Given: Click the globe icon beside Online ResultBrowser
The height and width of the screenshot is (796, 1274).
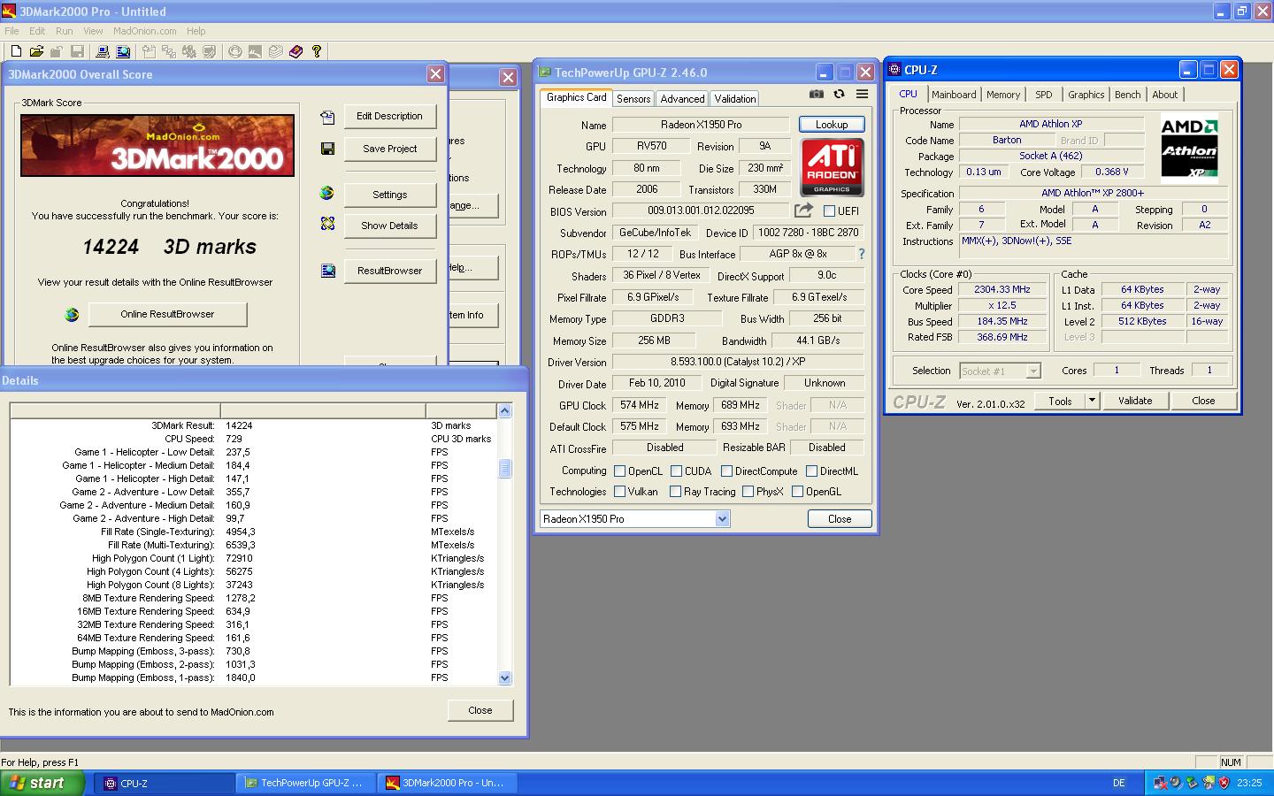Looking at the screenshot, I should 72,314.
